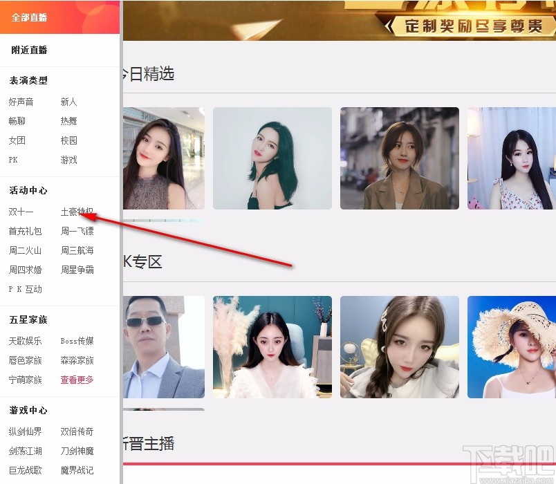Open the floral-dress streamer thumbnail in 今日精选
556x484 pixels.
[512, 158]
